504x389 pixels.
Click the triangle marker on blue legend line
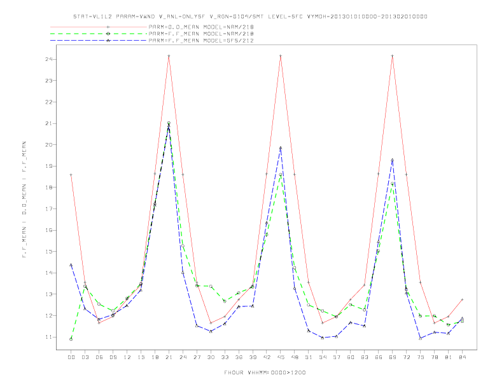coord(108,41)
